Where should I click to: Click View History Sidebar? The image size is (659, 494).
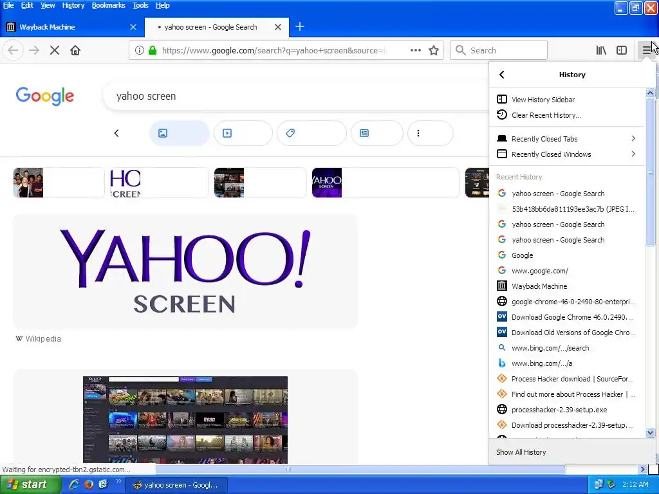pos(566,100)
